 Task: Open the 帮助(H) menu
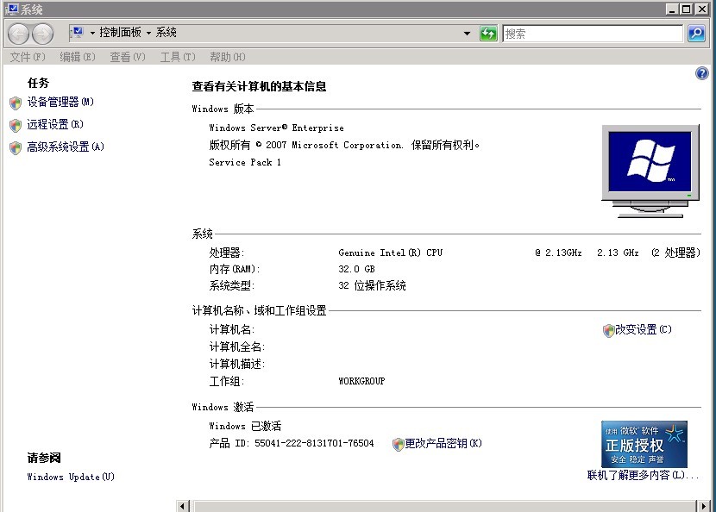click(x=228, y=57)
